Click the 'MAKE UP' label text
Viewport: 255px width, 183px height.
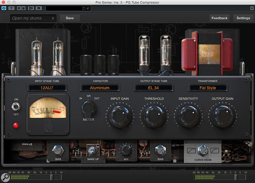pyautogui.click(x=93, y=159)
